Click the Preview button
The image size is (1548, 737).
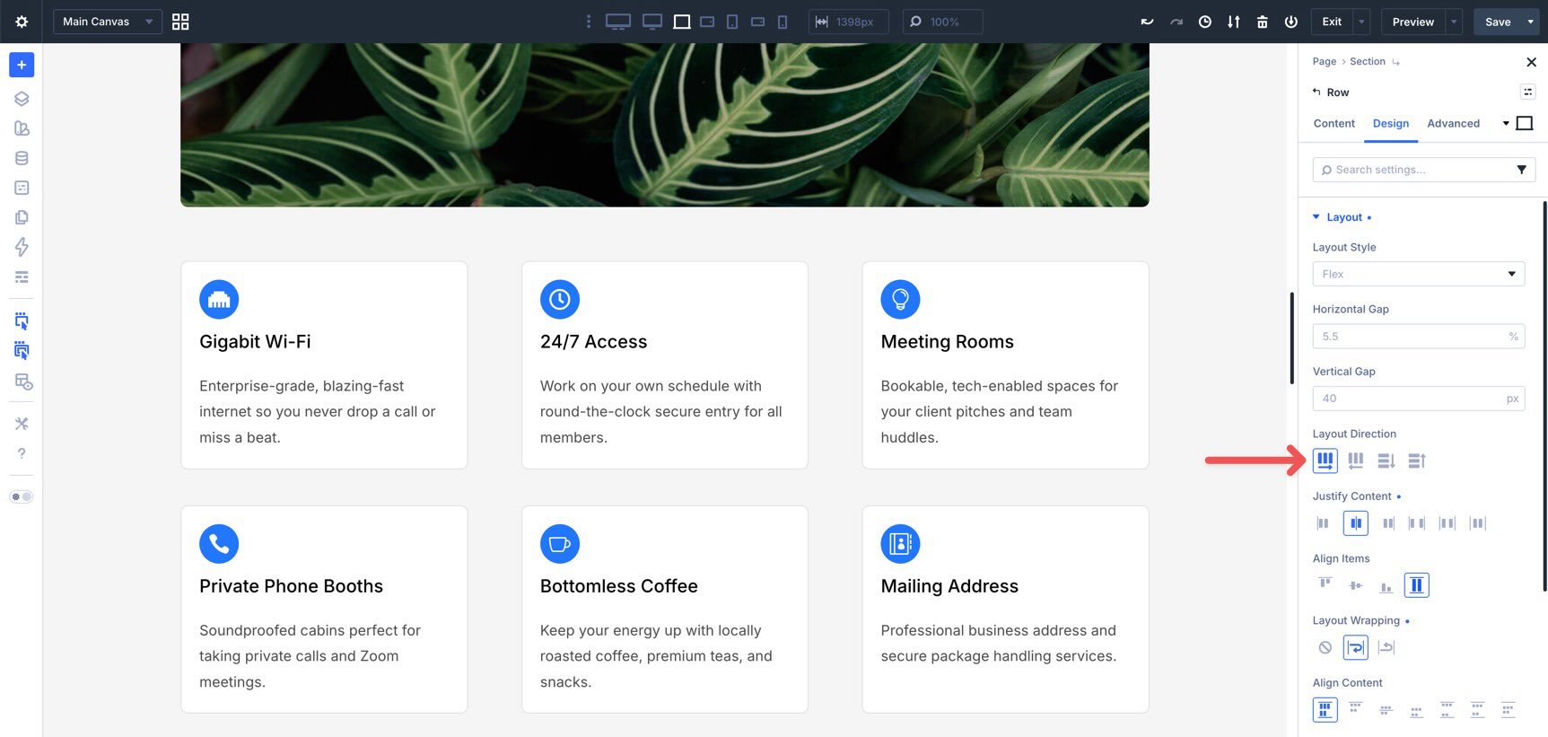(x=1413, y=22)
